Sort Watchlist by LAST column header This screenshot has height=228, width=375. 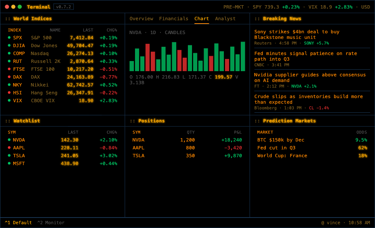coord(73,132)
